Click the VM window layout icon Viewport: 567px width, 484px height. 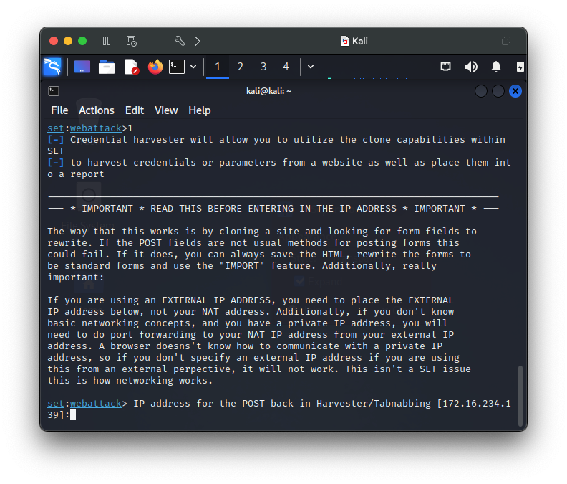506,41
